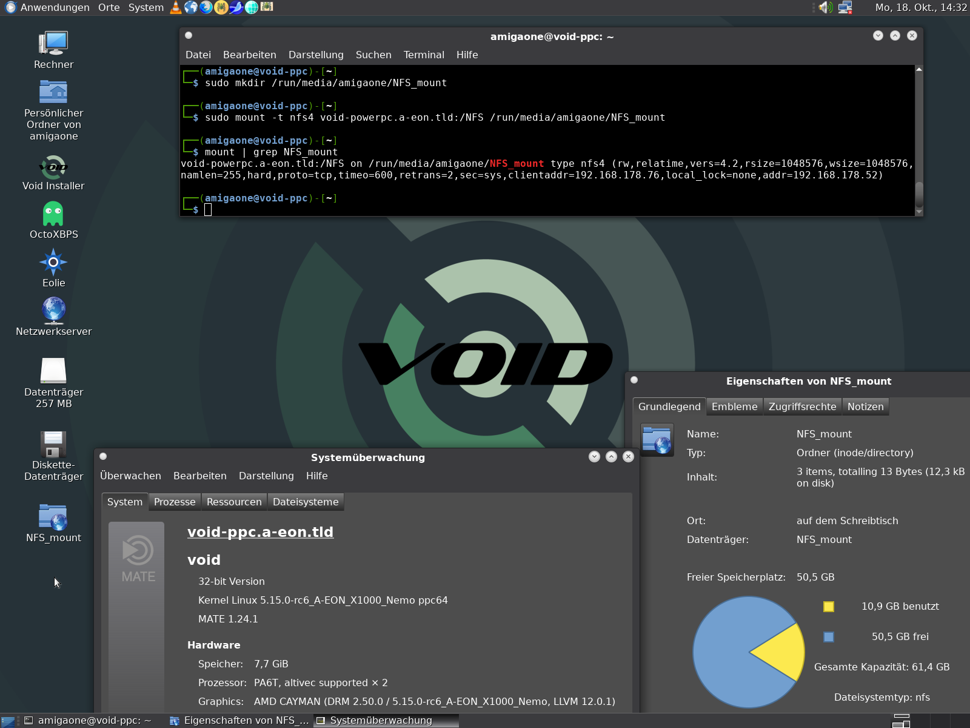This screenshot has width=970, height=728.
Task: Launch VLC from the top panel
Action: [x=176, y=7]
